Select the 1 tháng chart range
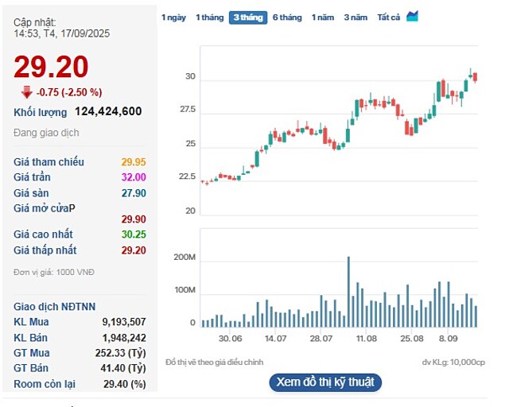This screenshot has width=509, height=407. (x=209, y=17)
